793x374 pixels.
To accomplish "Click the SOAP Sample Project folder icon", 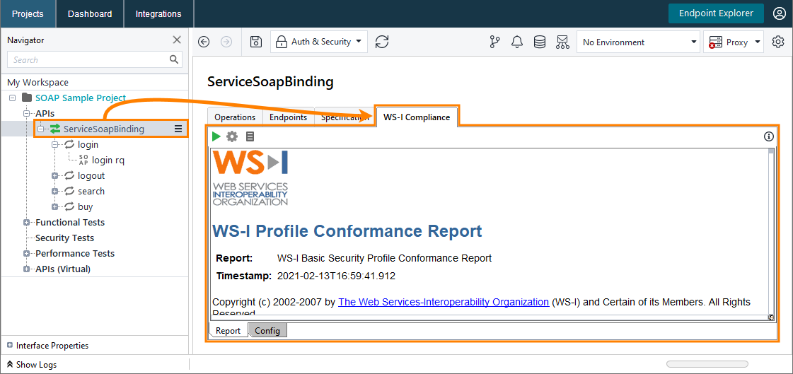I will coord(27,98).
